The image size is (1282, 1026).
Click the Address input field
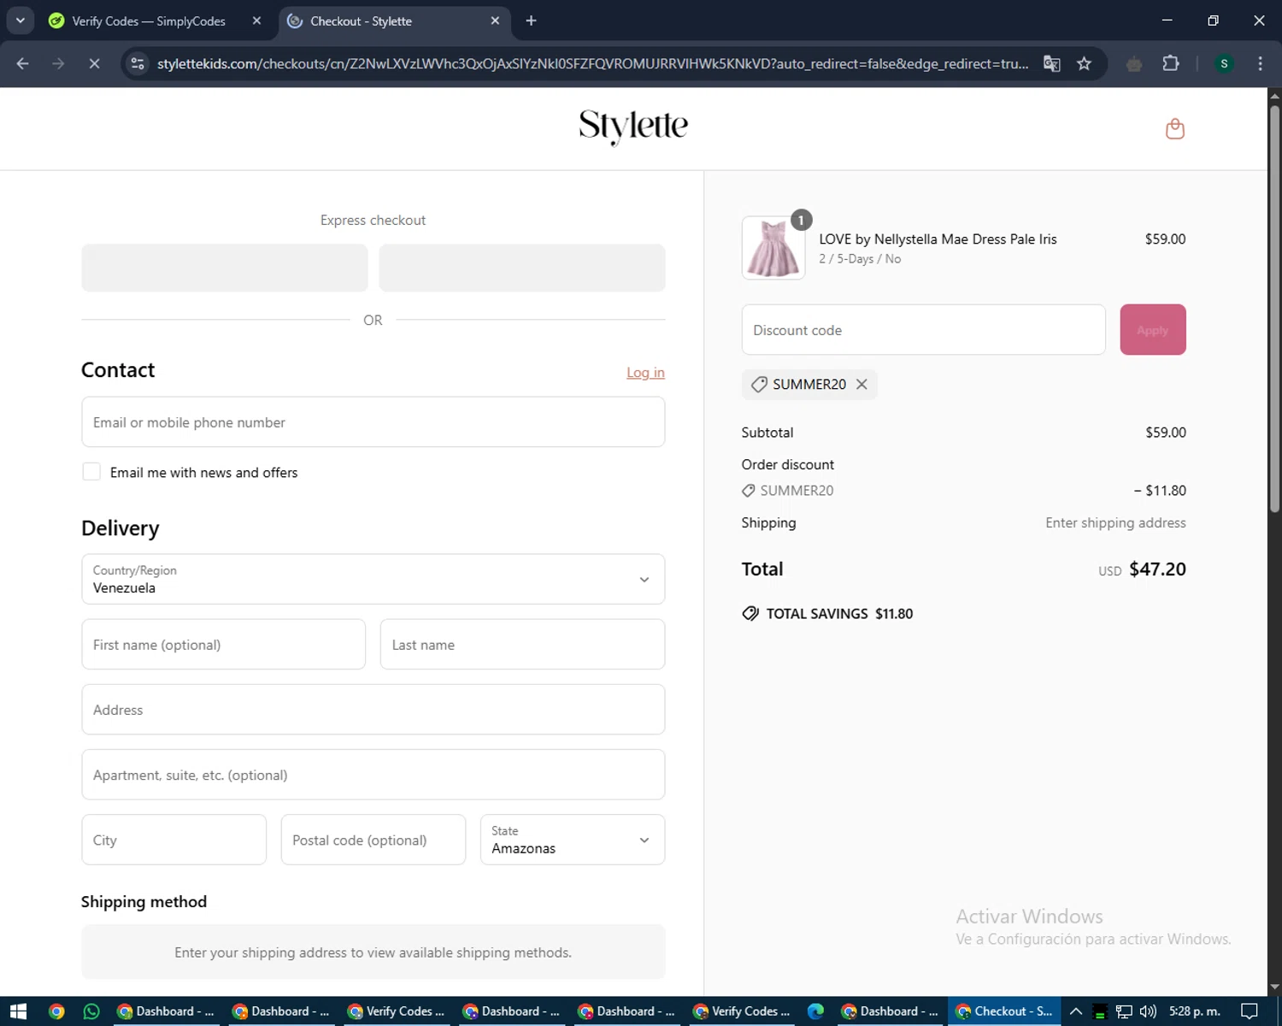click(373, 710)
